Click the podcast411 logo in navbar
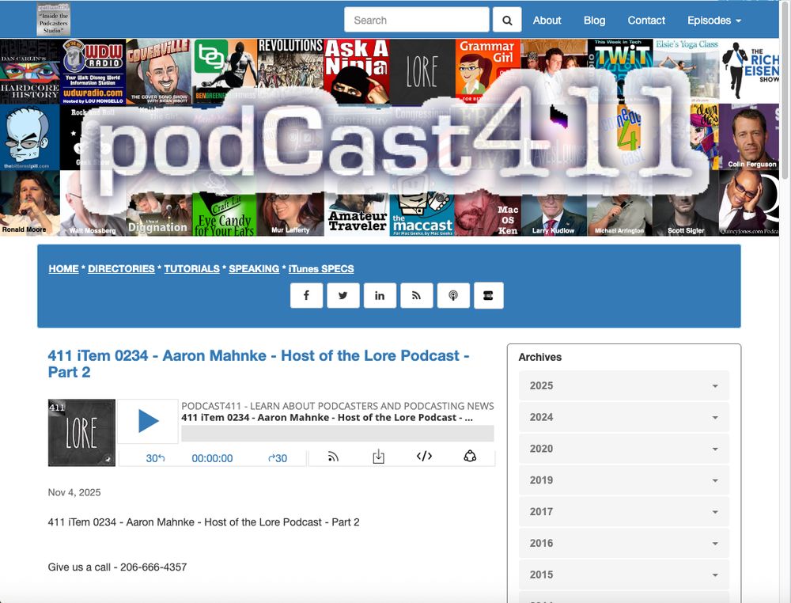The image size is (791, 603). tap(54, 19)
